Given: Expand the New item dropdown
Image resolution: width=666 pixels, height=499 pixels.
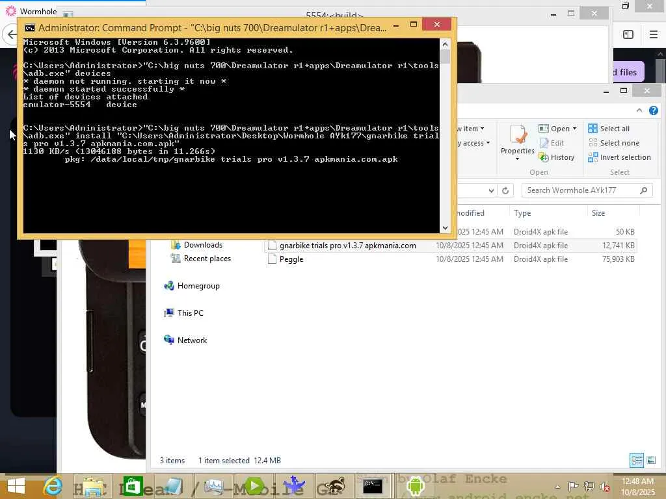Looking at the screenshot, I should point(482,129).
